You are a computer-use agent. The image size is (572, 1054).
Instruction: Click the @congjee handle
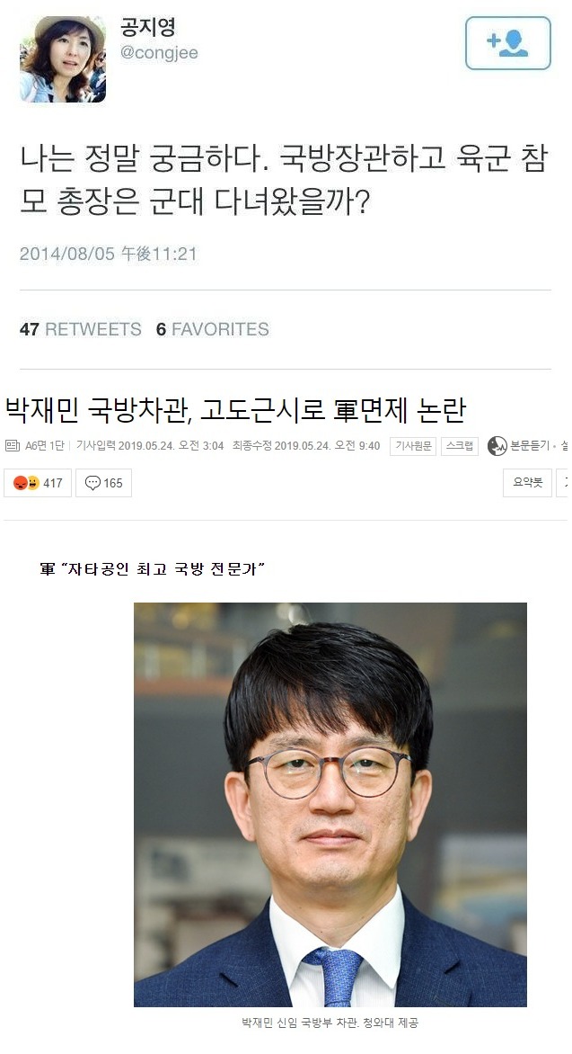pyautogui.click(x=159, y=52)
